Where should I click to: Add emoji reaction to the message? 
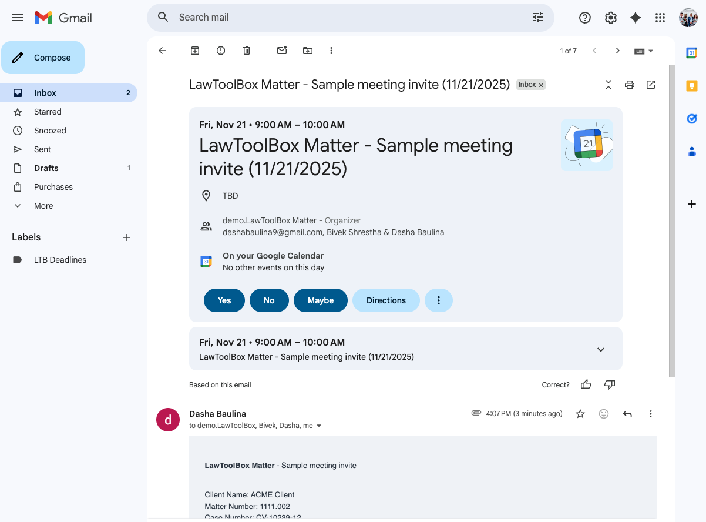(604, 414)
